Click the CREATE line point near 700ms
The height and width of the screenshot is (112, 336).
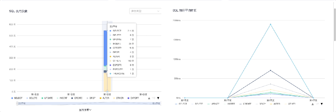click(270, 70)
